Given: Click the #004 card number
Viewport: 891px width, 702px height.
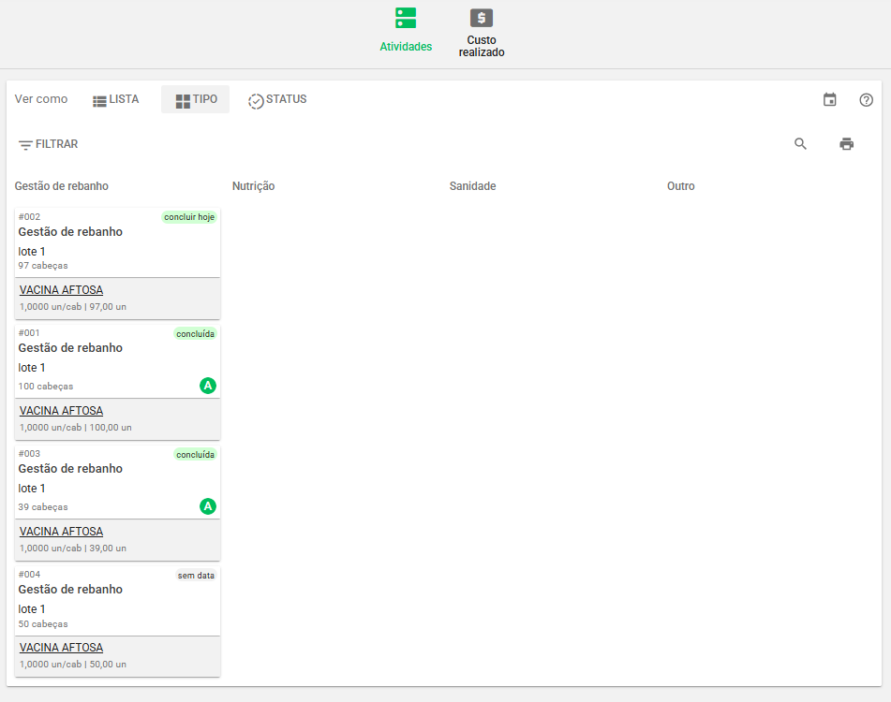Looking at the screenshot, I should coord(30,575).
